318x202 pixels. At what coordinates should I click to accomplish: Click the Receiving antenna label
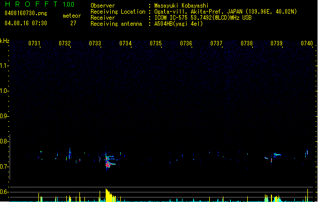pos(116,24)
